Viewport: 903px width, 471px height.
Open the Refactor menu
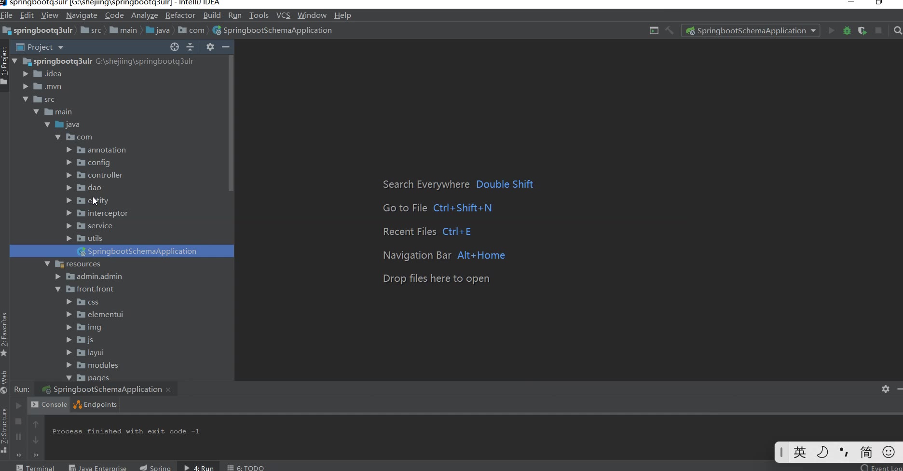point(180,15)
